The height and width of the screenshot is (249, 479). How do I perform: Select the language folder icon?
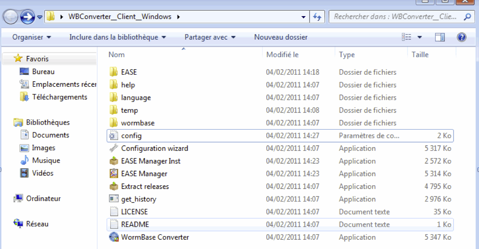coord(114,97)
